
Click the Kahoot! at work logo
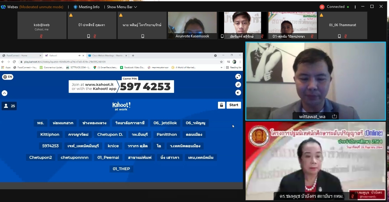point(121,106)
